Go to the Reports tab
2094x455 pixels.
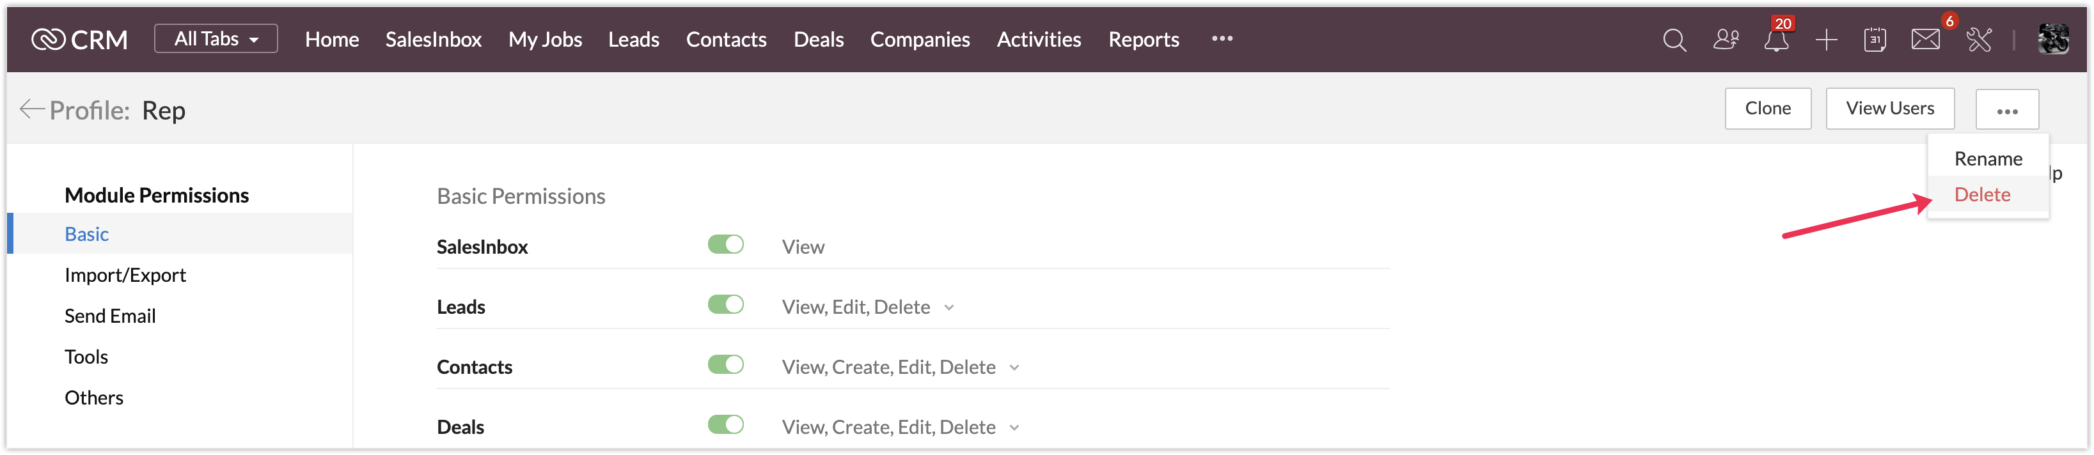(x=1143, y=40)
